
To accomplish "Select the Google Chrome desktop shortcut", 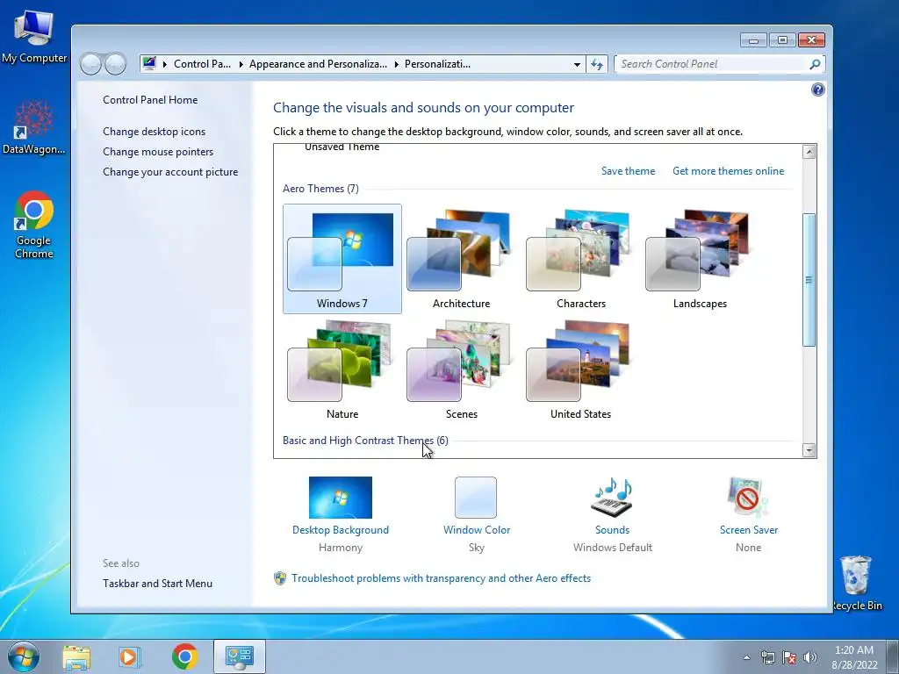I will click(x=34, y=225).
